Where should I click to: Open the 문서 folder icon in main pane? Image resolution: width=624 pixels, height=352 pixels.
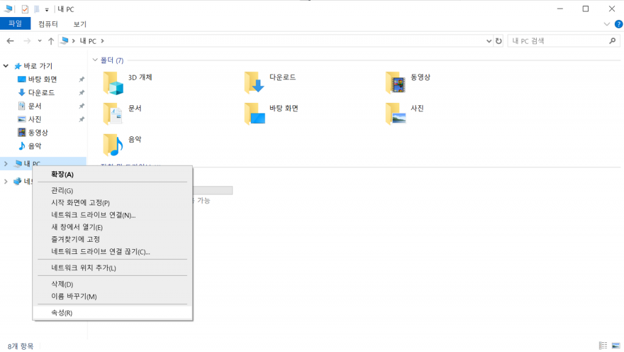pyautogui.click(x=113, y=114)
